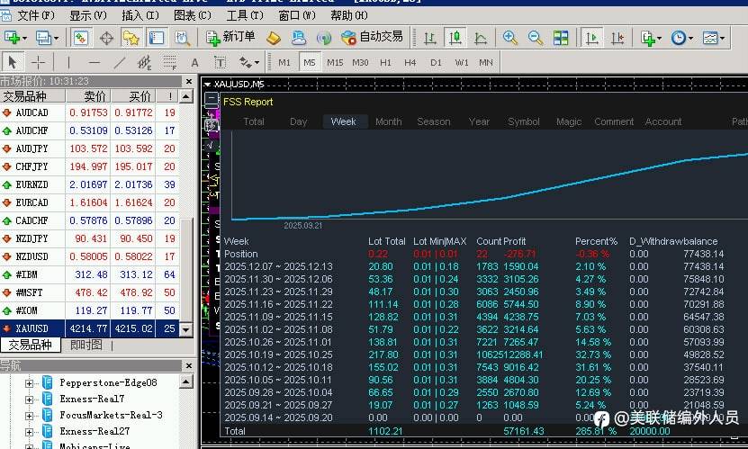The height and width of the screenshot is (449, 748).
Task: Select the crosshair tool
Action: 38,62
